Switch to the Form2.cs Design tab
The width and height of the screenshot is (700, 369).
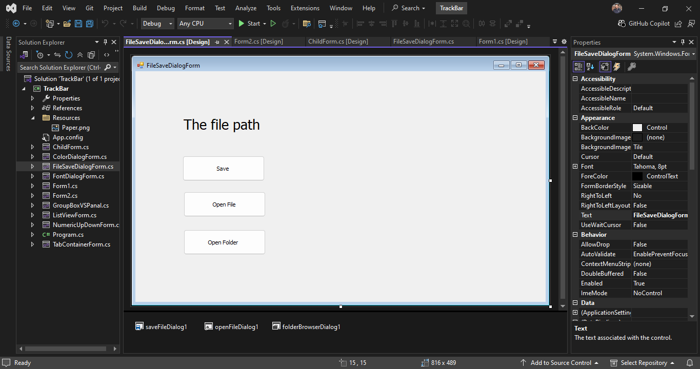pos(259,42)
